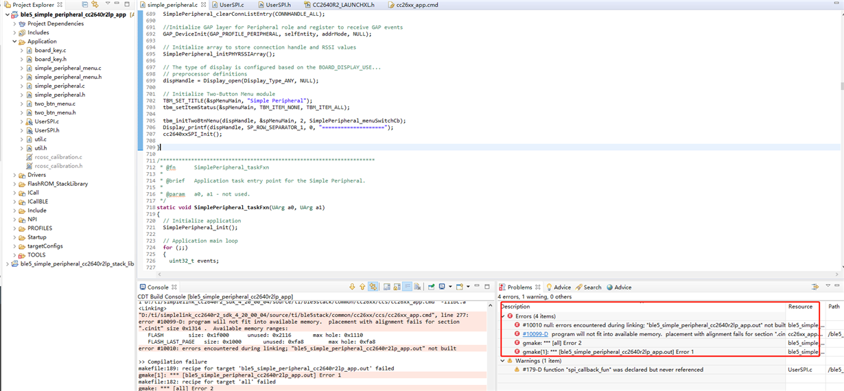Collapse Warnings (1 item) group

point(502,361)
